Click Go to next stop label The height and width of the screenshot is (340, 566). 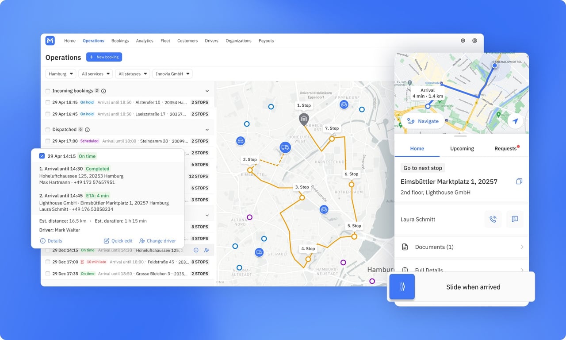click(x=423, y=168)
